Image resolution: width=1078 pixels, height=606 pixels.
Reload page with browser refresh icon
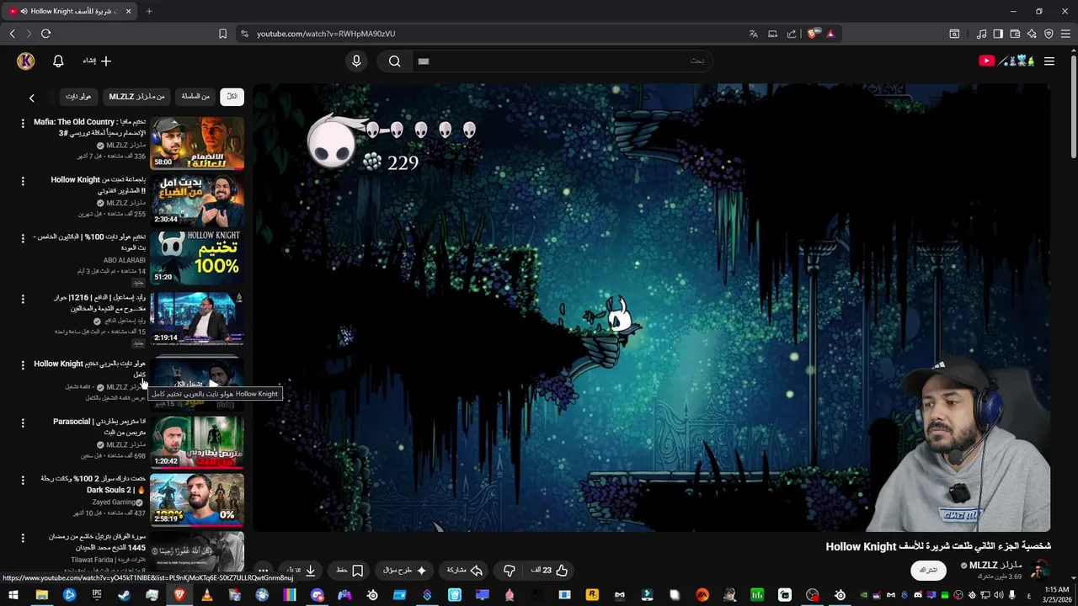point(45,34)
